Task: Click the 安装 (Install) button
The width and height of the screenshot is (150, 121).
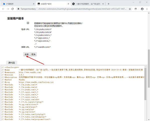Action: click(x=26, y=54)
